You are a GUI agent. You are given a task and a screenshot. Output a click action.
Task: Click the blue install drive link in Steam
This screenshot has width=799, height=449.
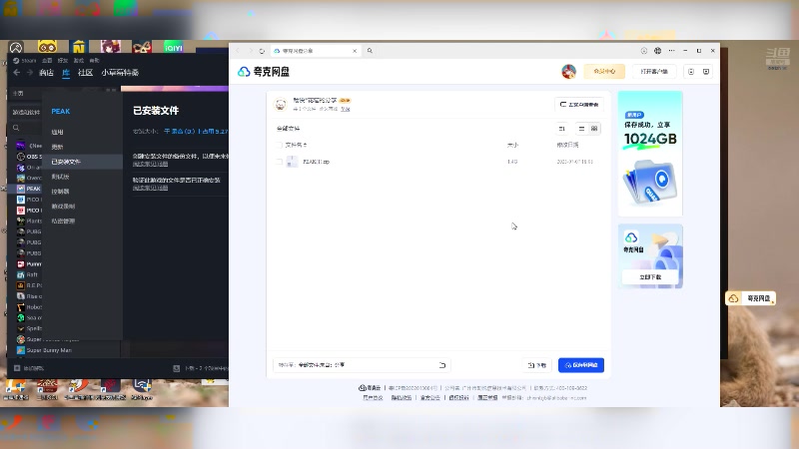pyautogui.click(x=196, y=132)
